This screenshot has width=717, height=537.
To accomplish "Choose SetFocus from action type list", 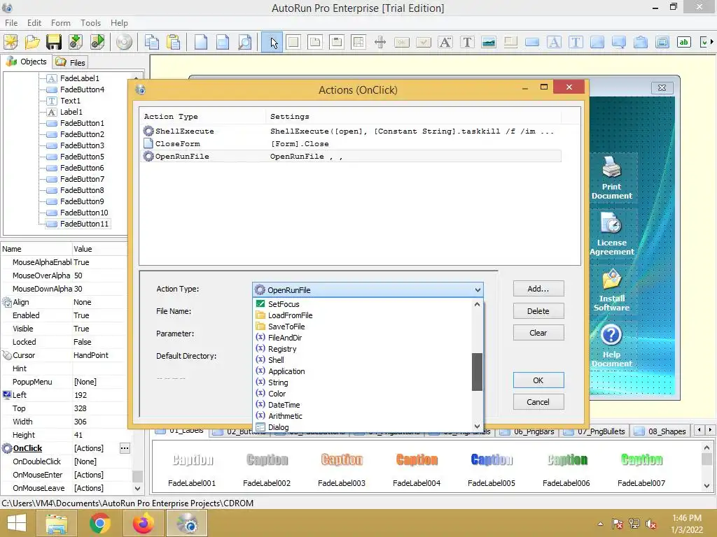I will click(363, 304).
